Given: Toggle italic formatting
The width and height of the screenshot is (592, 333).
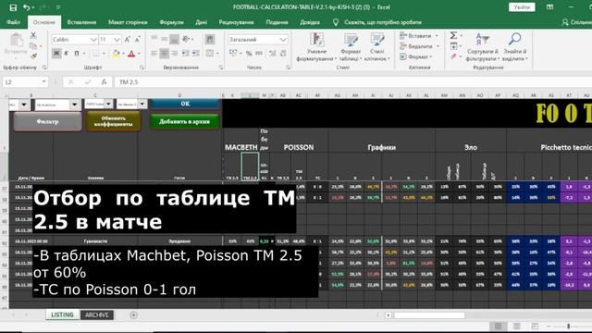Looking at the screenshot, I should click(x=67, y=54).
